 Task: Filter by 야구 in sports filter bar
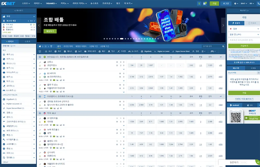[x=58, y=51]
